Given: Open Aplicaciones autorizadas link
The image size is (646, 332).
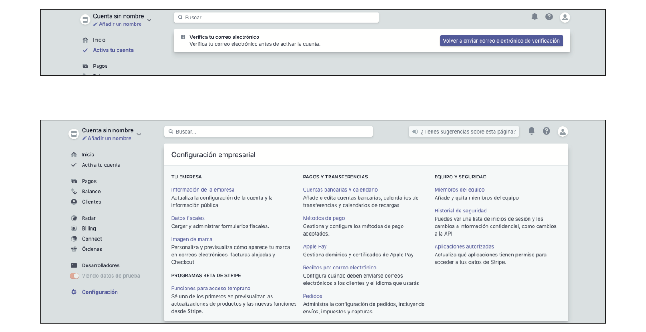Looking at the screenshot, I should click(x=464, y=247).
